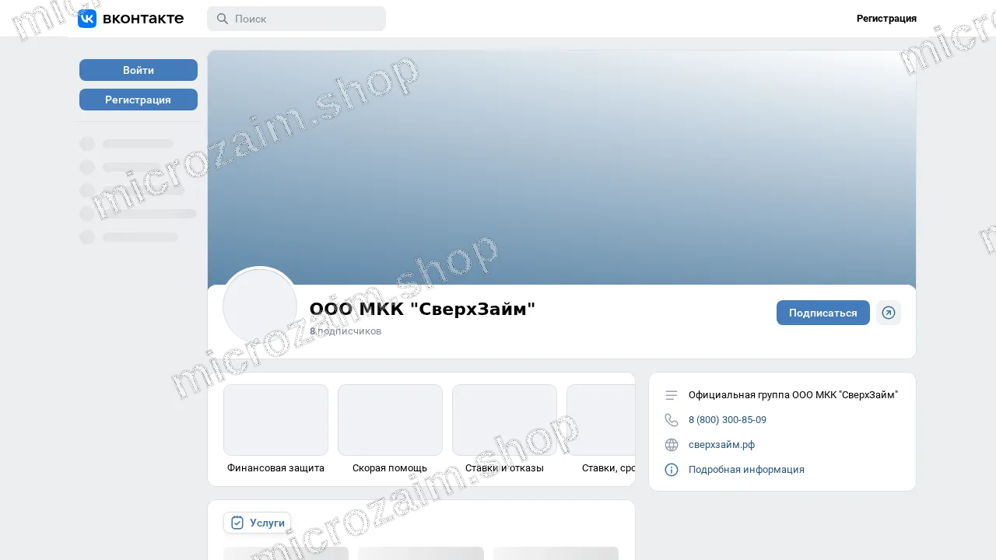
Task: Focus the Поиск search field
Action: pos(296,19)
